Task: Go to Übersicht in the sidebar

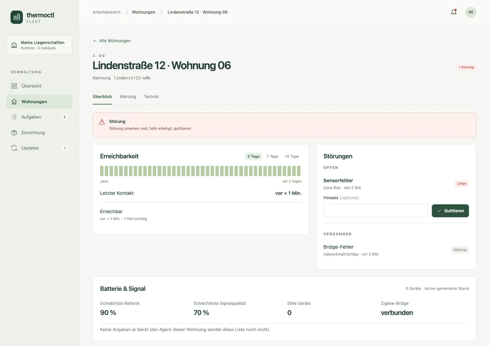Action: (39, 86)
